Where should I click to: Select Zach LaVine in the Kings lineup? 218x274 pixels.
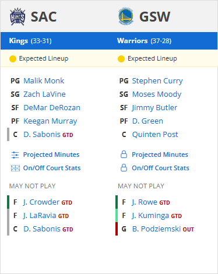[x=44, y=94]
